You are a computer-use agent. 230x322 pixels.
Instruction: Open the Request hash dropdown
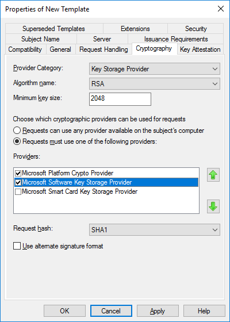[x=155, y=229]
